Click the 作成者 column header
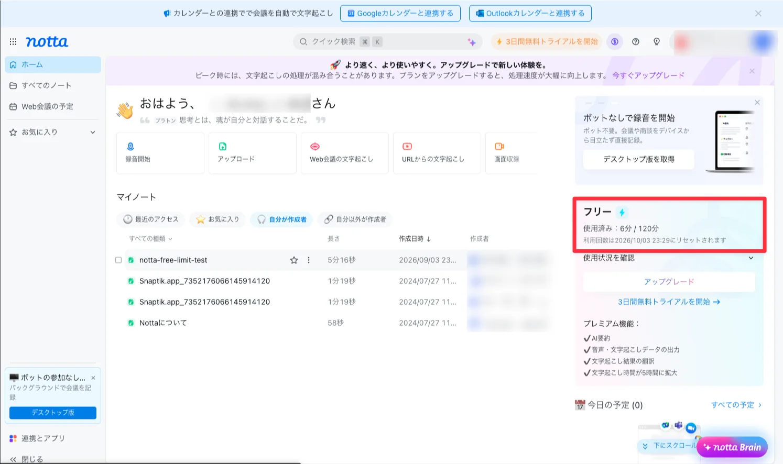This screenshot has width=783, height=464. pyautogui.click(x=480, y=238)
